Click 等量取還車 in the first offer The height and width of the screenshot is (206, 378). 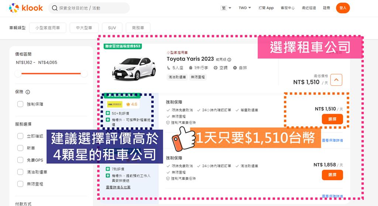pos(249,110)
